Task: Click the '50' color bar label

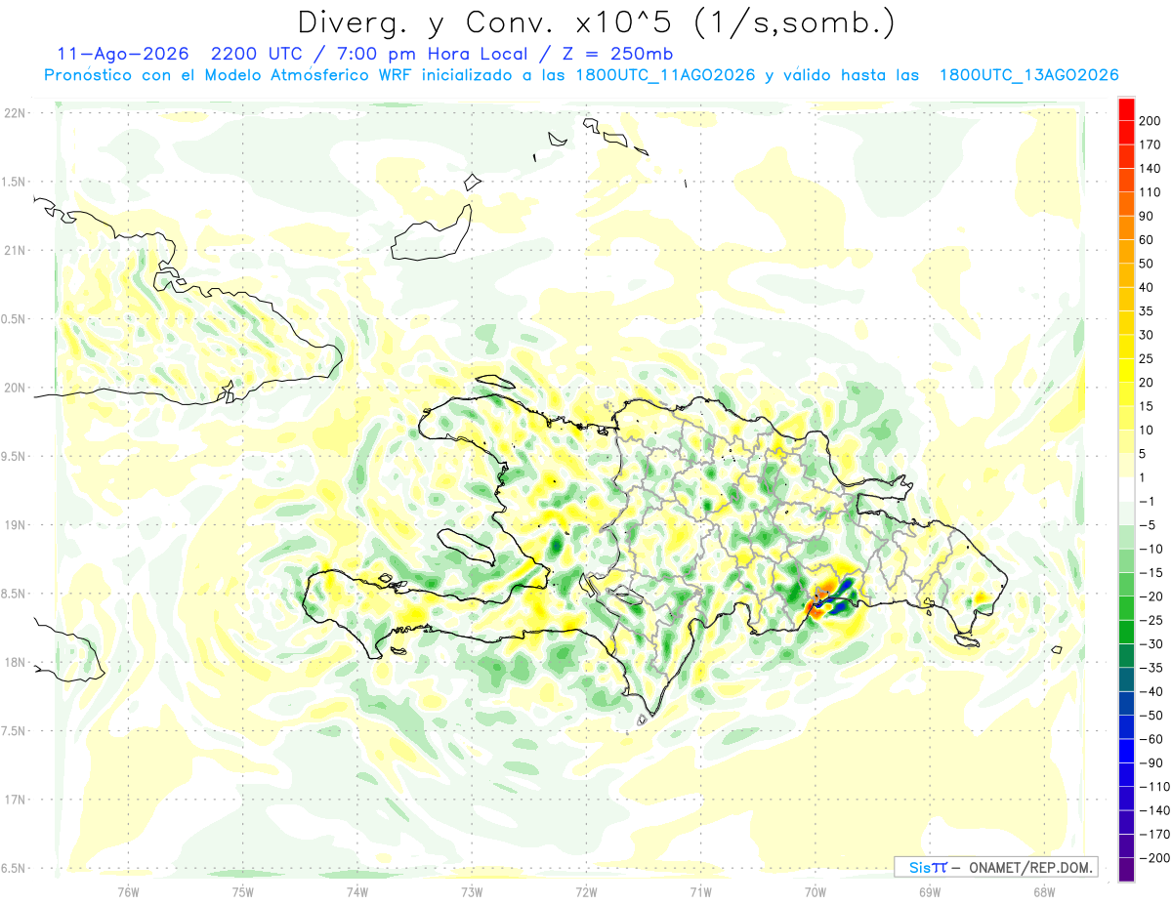Action: click(1147, 264)
